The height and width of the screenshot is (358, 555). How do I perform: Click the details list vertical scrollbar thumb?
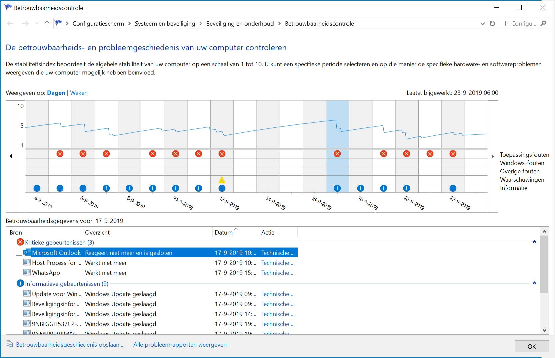pos(544,264)
